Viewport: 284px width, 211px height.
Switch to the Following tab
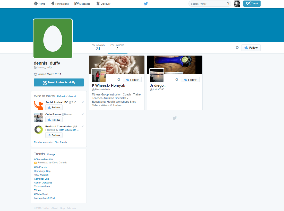coord(98,47)
